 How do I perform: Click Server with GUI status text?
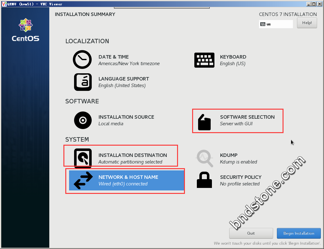236,124
